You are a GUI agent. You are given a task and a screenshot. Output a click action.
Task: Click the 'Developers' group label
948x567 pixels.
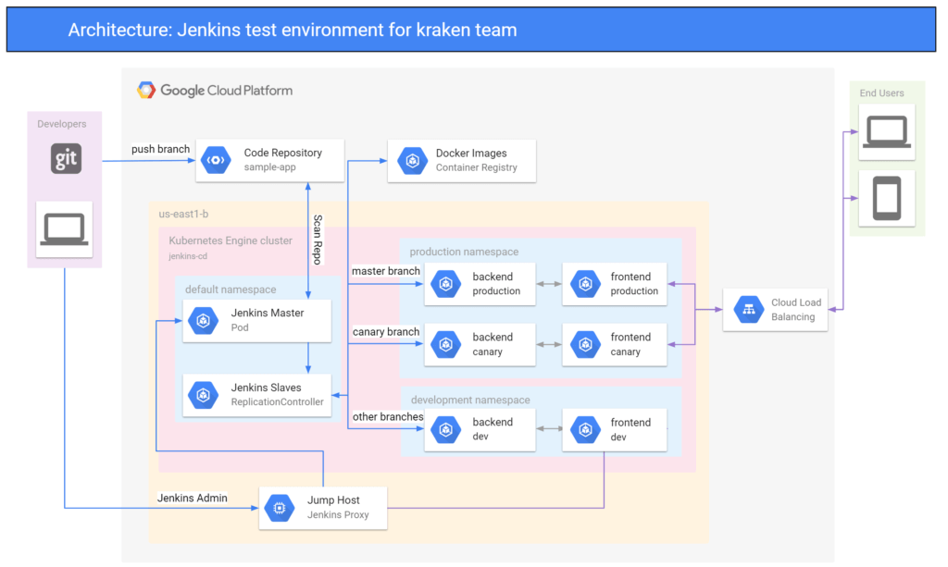[62, 124]
